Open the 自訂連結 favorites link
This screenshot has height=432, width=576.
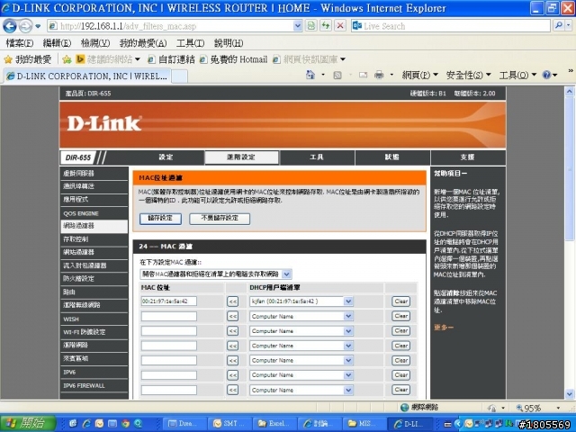point(171,59)
